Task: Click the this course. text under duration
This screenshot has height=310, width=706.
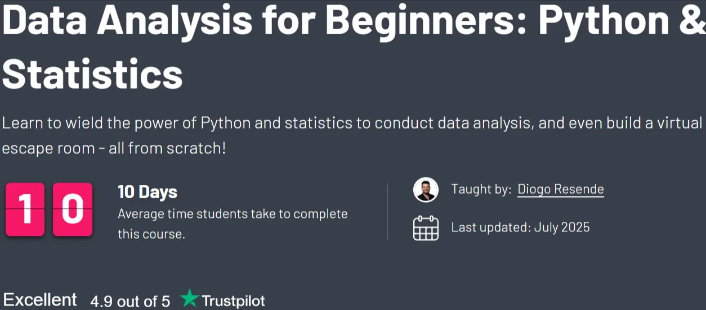Action: coord(151,234)
